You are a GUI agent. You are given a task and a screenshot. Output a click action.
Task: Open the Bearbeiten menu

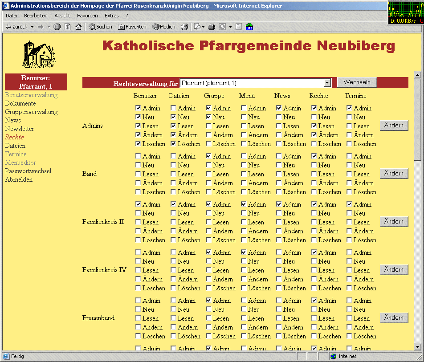point(36,16)
